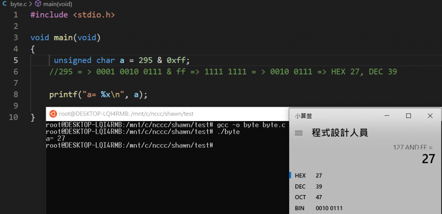Click the 'gcc -o byte byte.c' terminal line
The image size is (442, 214).
pos(165,125)
